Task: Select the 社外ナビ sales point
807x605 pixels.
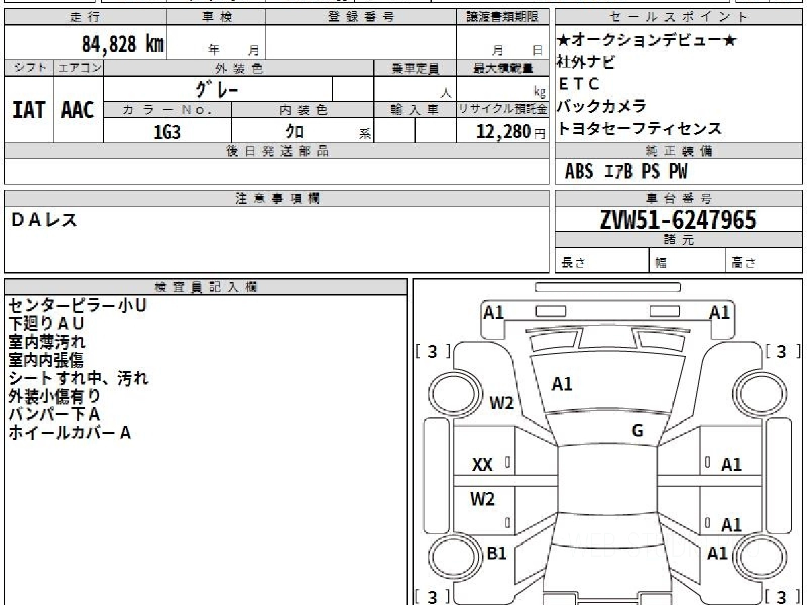Action: coord(586,63)
